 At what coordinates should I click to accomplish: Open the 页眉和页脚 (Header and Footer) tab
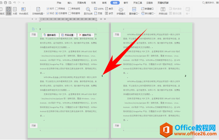pos(163,3)
